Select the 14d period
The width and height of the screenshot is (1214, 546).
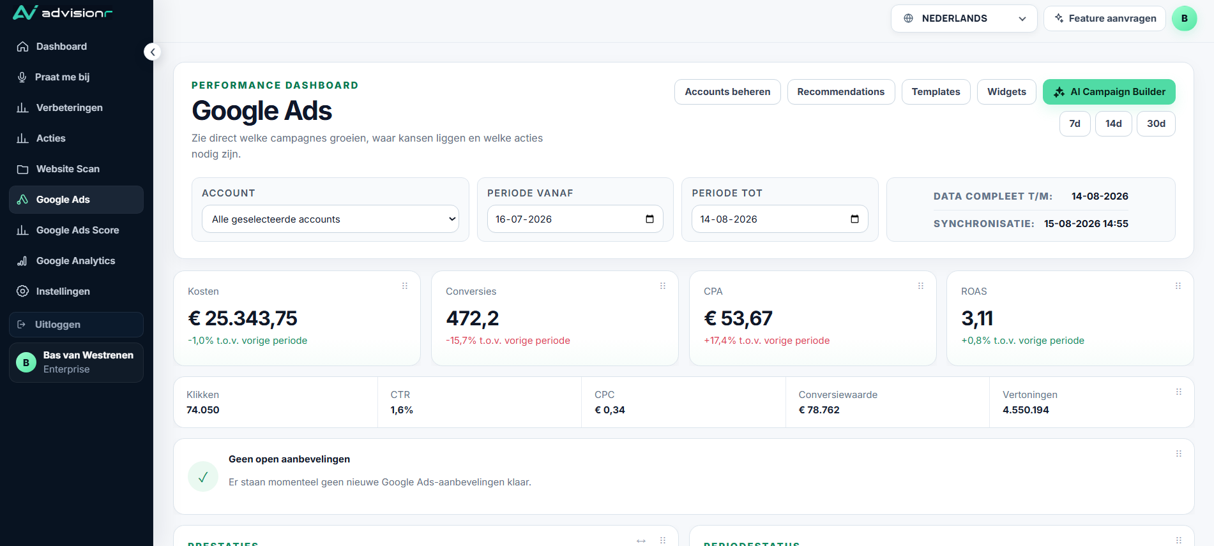point(1114,124)
